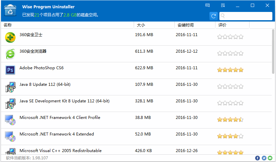Click the green email icon in status bar
The image size is (276, 162).
tap(270, 158)
